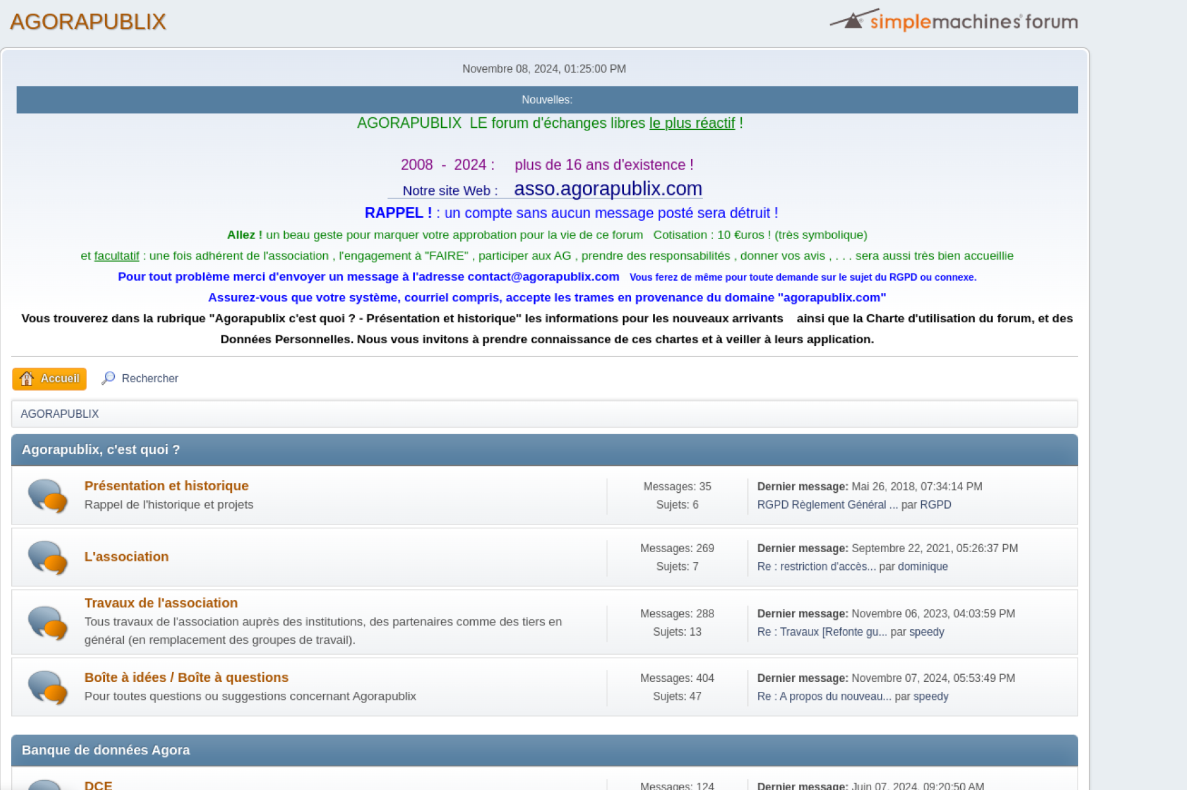This screenshot has height=790, width=1187.
Task: Open the Boîte à idées / Boîte à questions board
Action: point(187,677)
